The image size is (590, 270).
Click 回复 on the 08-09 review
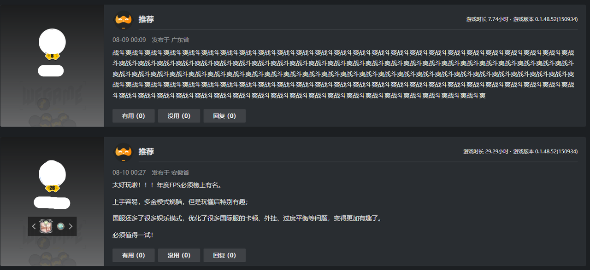[224, 116]
